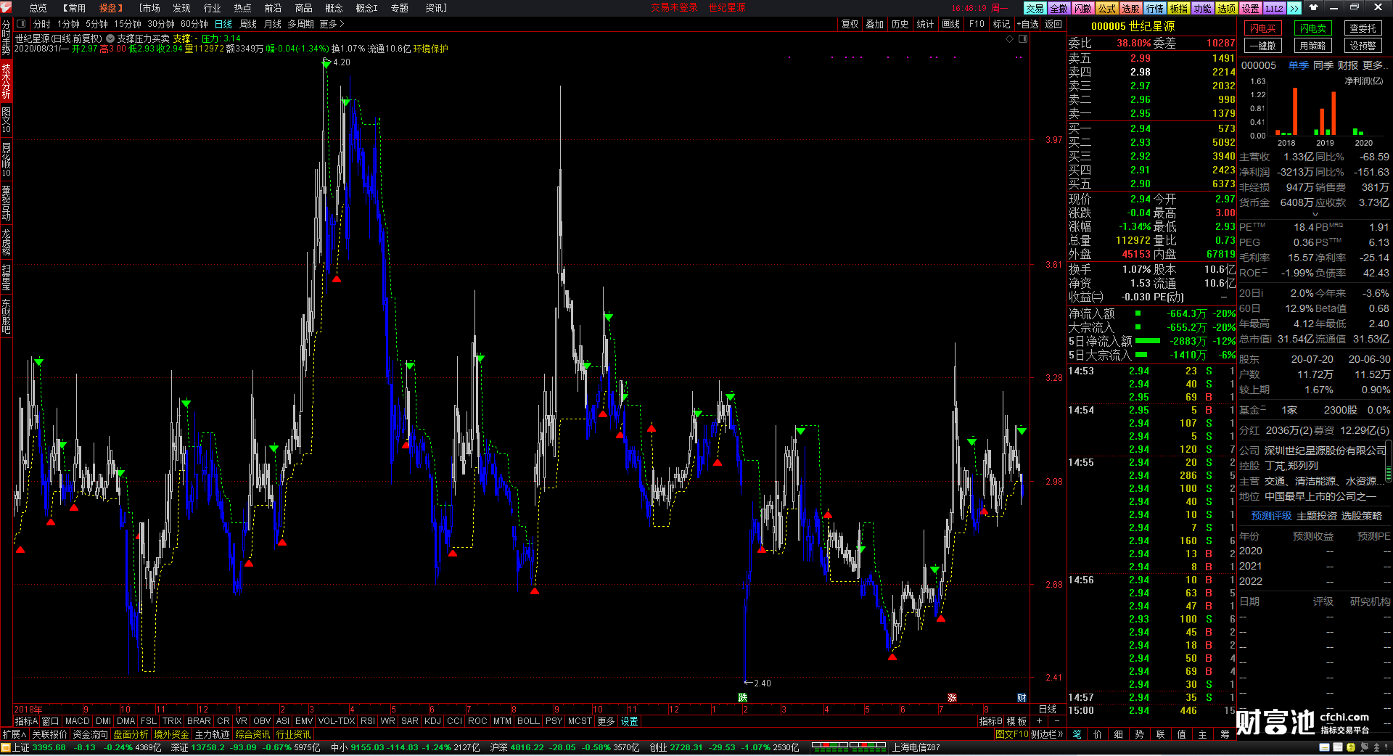Select the 5分钟 period tab
Viewport: 1393px width, 756px height.
tap(96, 24)
